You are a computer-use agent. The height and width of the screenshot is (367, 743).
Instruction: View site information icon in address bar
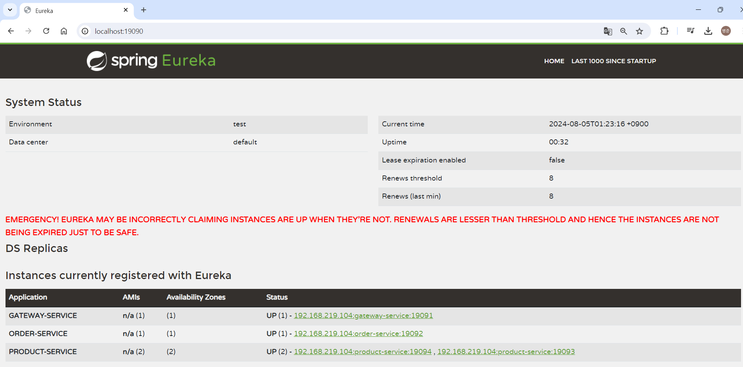pyautogui.click(x=85, y=31)
